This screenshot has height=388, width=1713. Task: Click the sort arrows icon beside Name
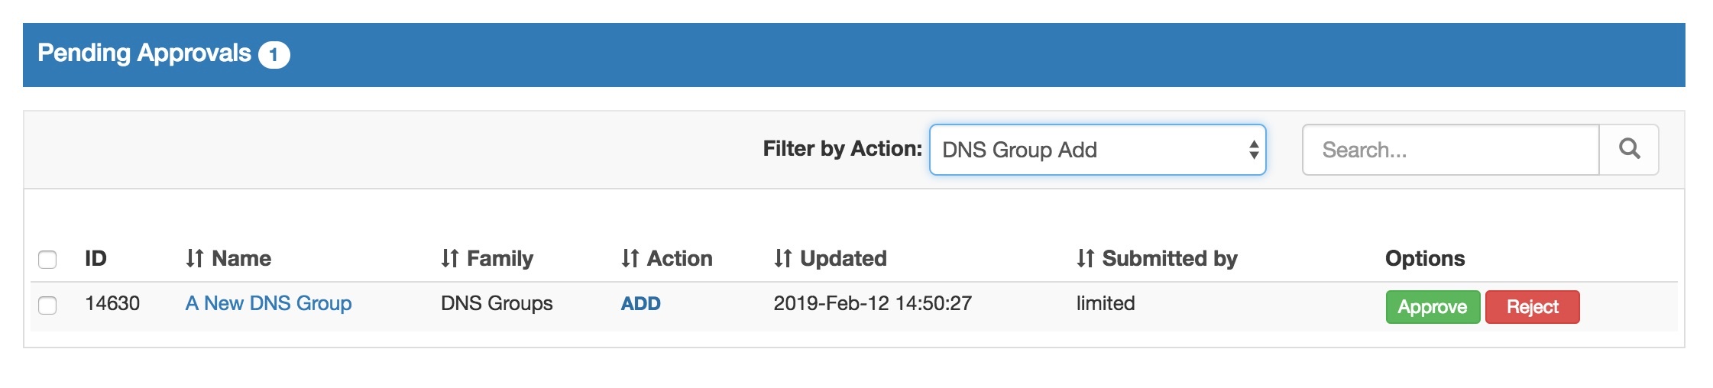pyautogui.click(x=195, y=259)
